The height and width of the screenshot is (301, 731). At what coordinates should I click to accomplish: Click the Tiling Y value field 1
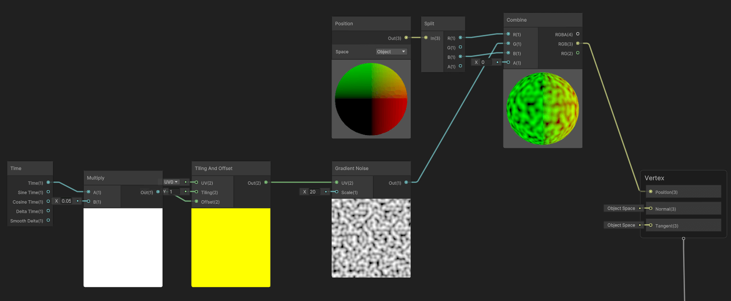point(174,192)
